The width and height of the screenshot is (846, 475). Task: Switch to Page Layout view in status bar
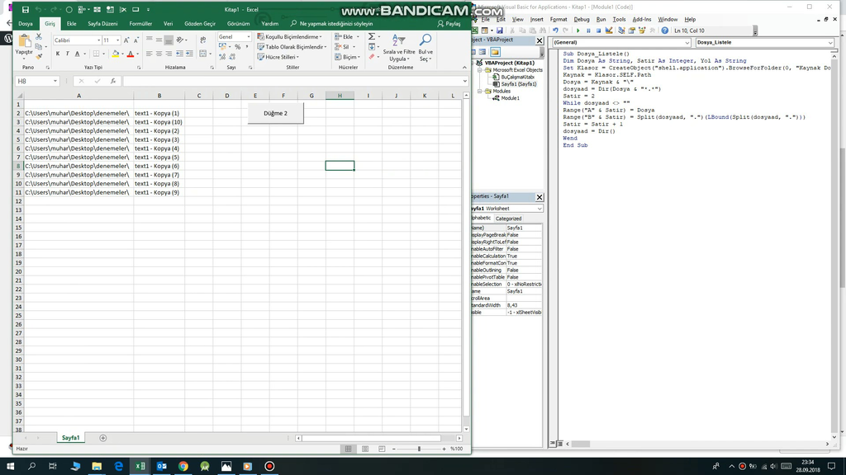365,449
